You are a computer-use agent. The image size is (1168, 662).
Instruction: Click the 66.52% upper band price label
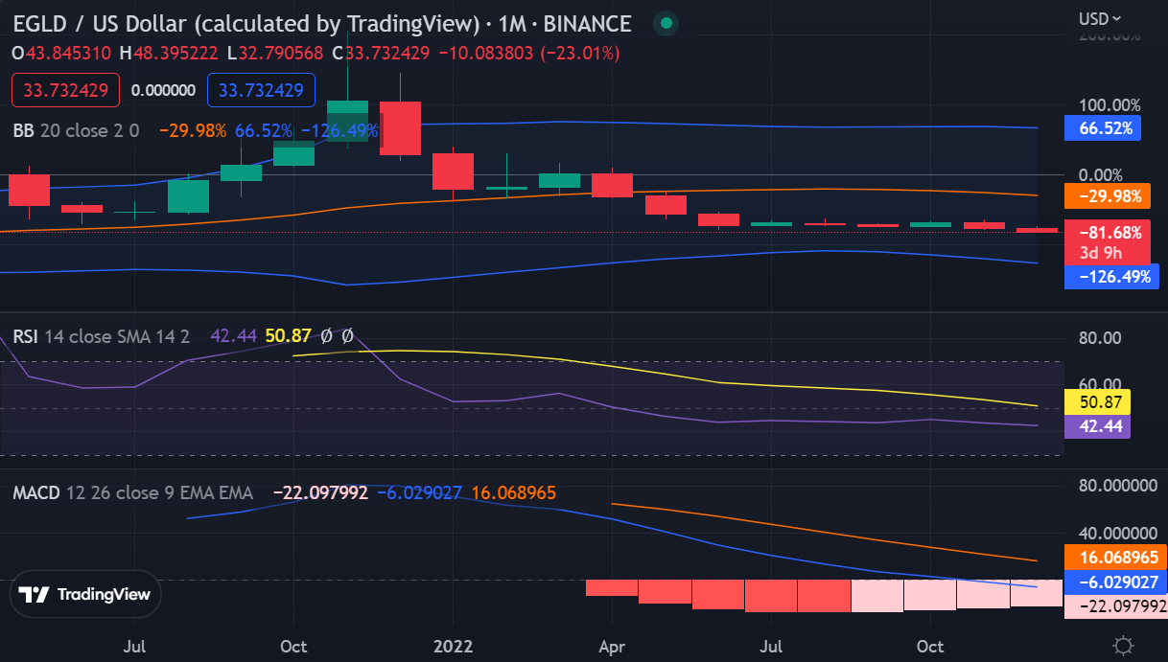tap(1103, 128)
